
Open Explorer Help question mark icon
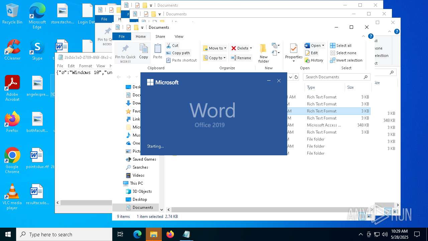370,36
